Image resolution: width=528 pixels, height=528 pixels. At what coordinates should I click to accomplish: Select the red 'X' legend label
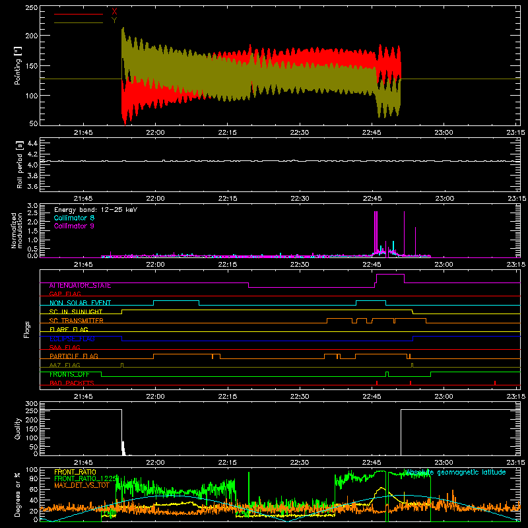tap(114, 12)
